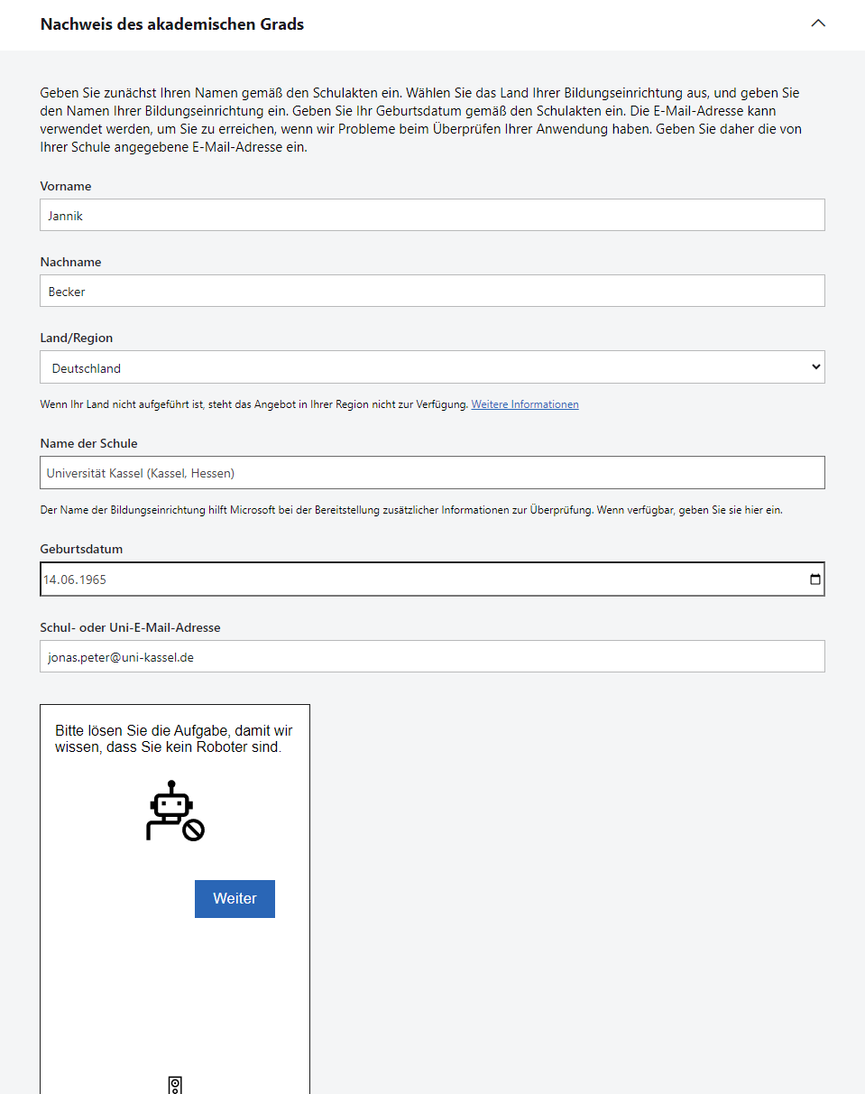The height and width of the screenshot is (1094, 865).
Task: Click the Nachweis des akademischen Grads heading
Action: tap(172, 24)
